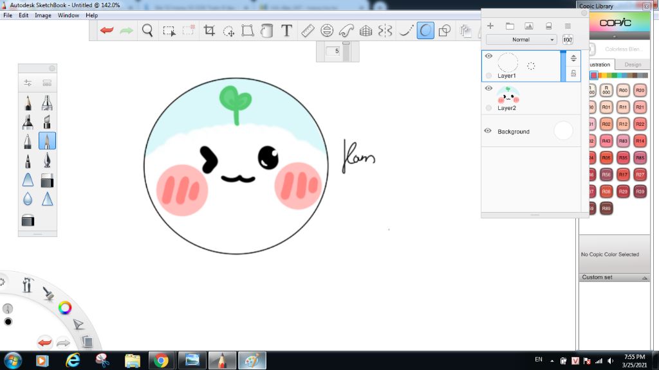
Task: Toggle the circle marker below Layer1's eye icon
Action: 488,76
